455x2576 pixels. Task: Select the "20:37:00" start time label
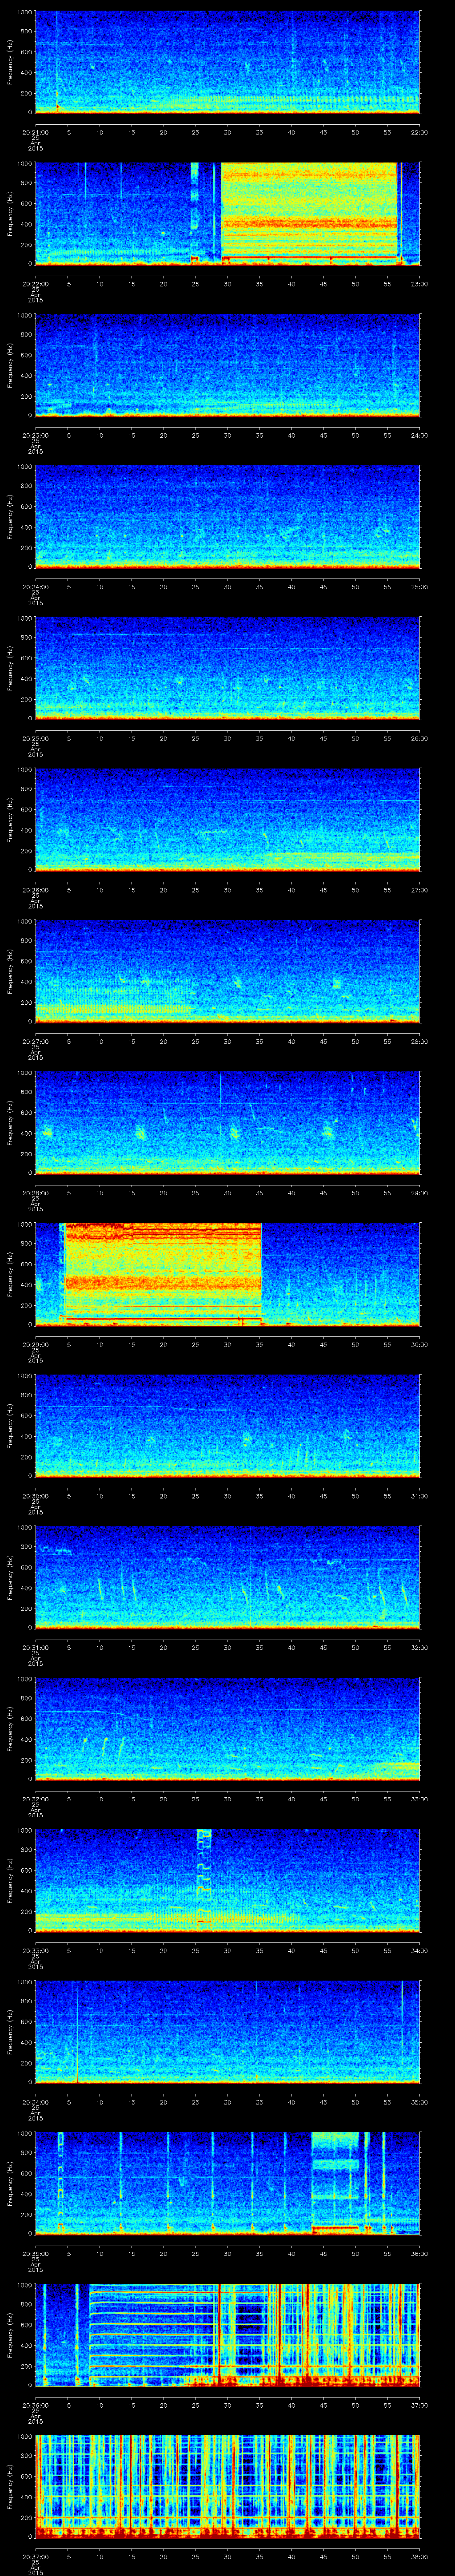35,2557
